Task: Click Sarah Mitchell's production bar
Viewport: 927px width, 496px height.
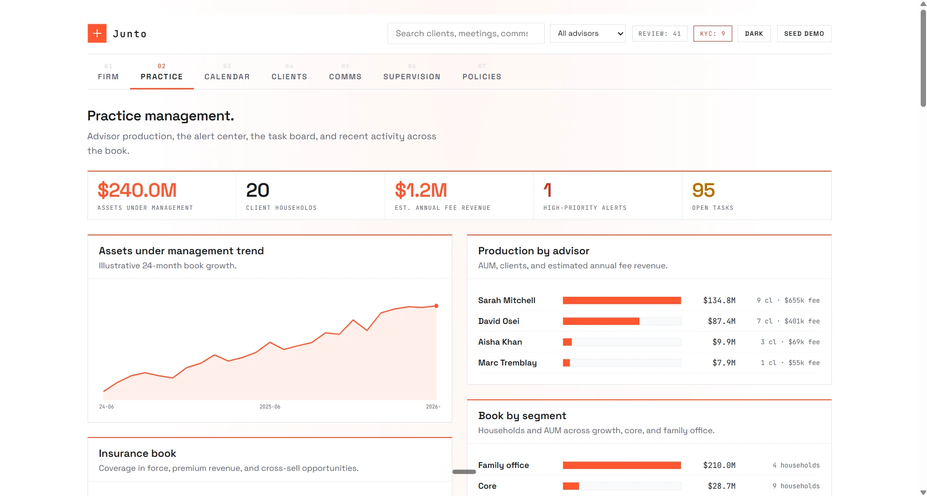Action: [622, 300]
